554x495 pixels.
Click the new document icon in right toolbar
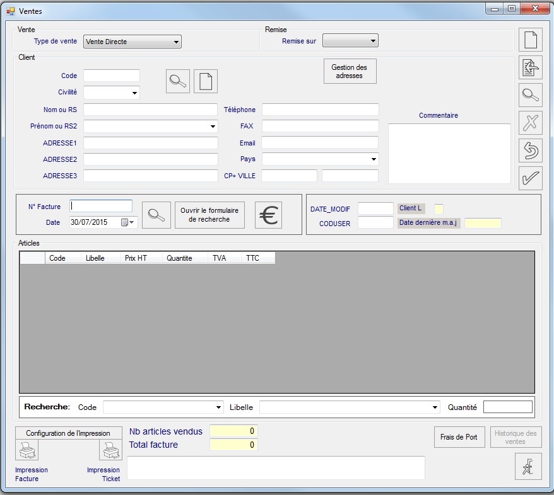pos(530,40)
